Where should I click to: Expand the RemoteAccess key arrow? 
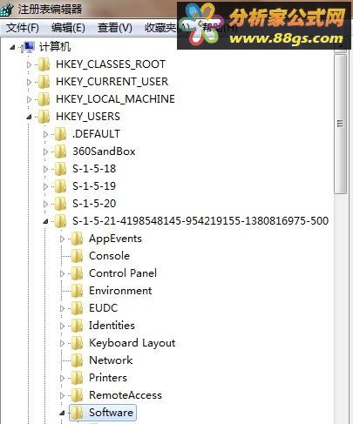click(x=62, y=395)
